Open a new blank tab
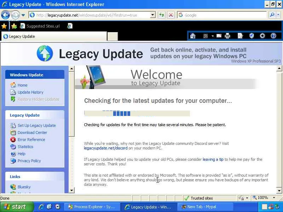Image resolution: width=283 pixels, height=212 pixels. (112, 37)
